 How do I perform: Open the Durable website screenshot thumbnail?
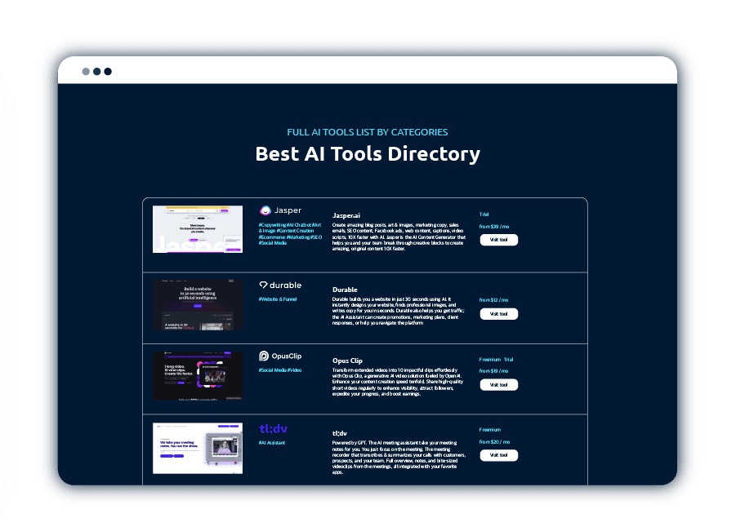198,304
